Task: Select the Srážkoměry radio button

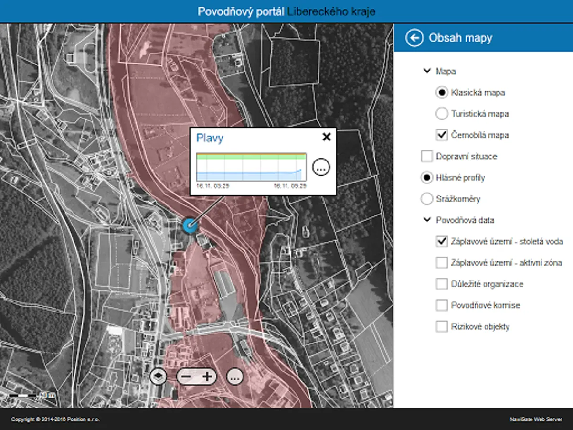Action: tap(426, 199)
